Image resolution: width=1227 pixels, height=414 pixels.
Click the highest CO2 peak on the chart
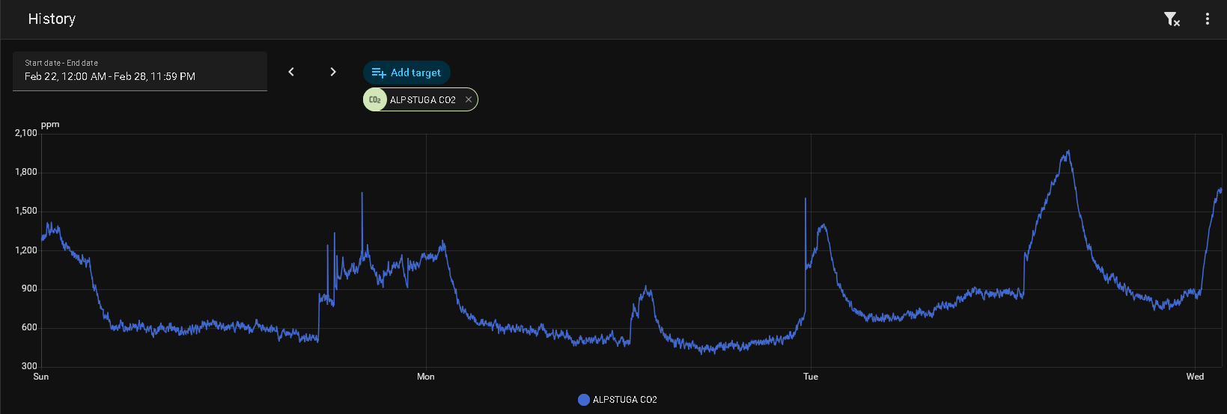coord(1068,152)
